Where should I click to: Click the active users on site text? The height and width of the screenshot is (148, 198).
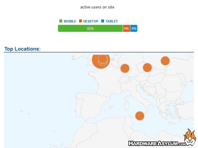(x=97, y=7)
